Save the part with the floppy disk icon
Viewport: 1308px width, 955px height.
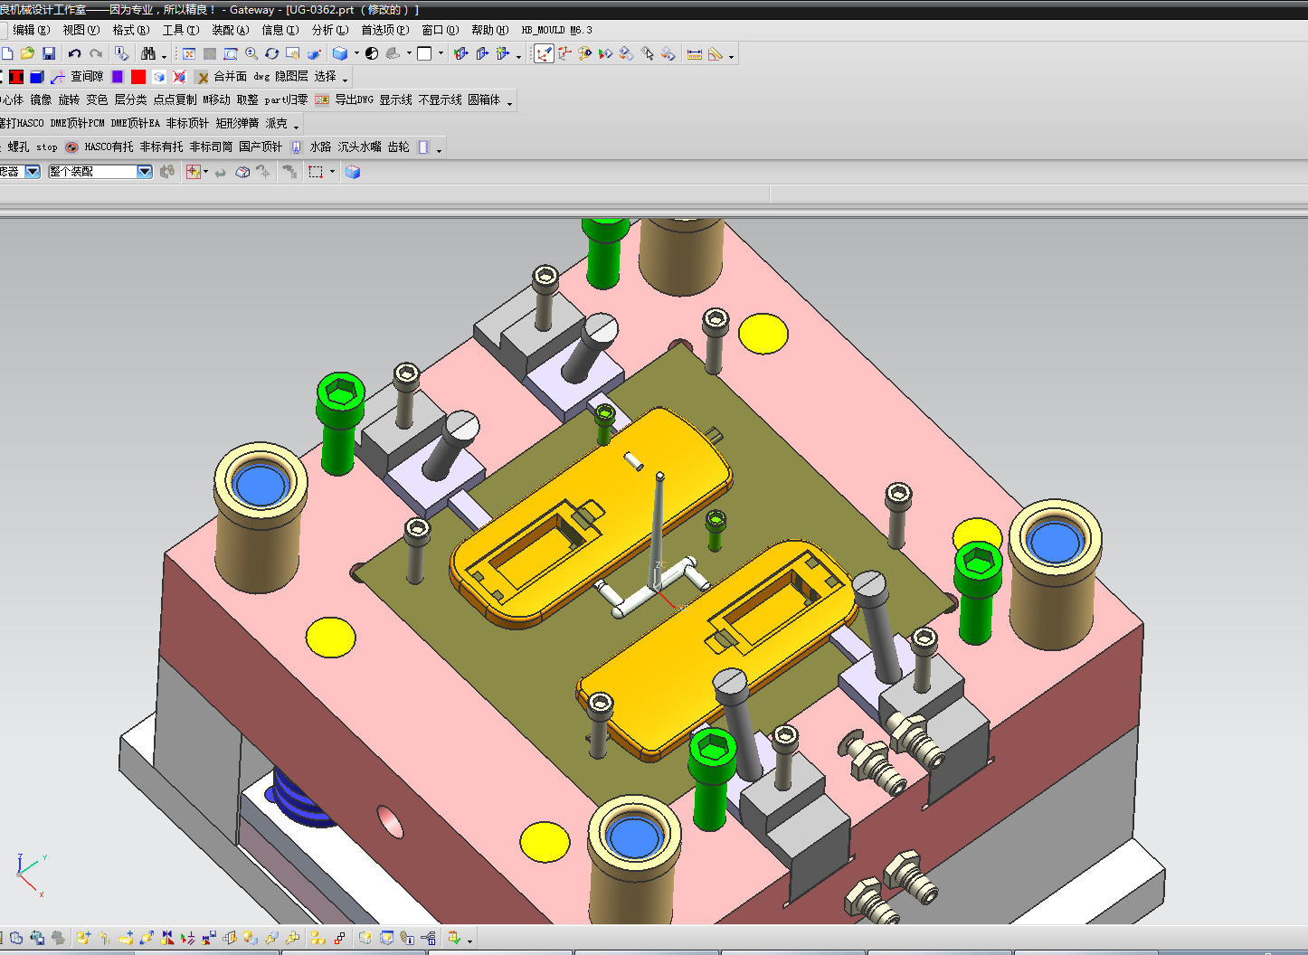(x=49, y=53)
